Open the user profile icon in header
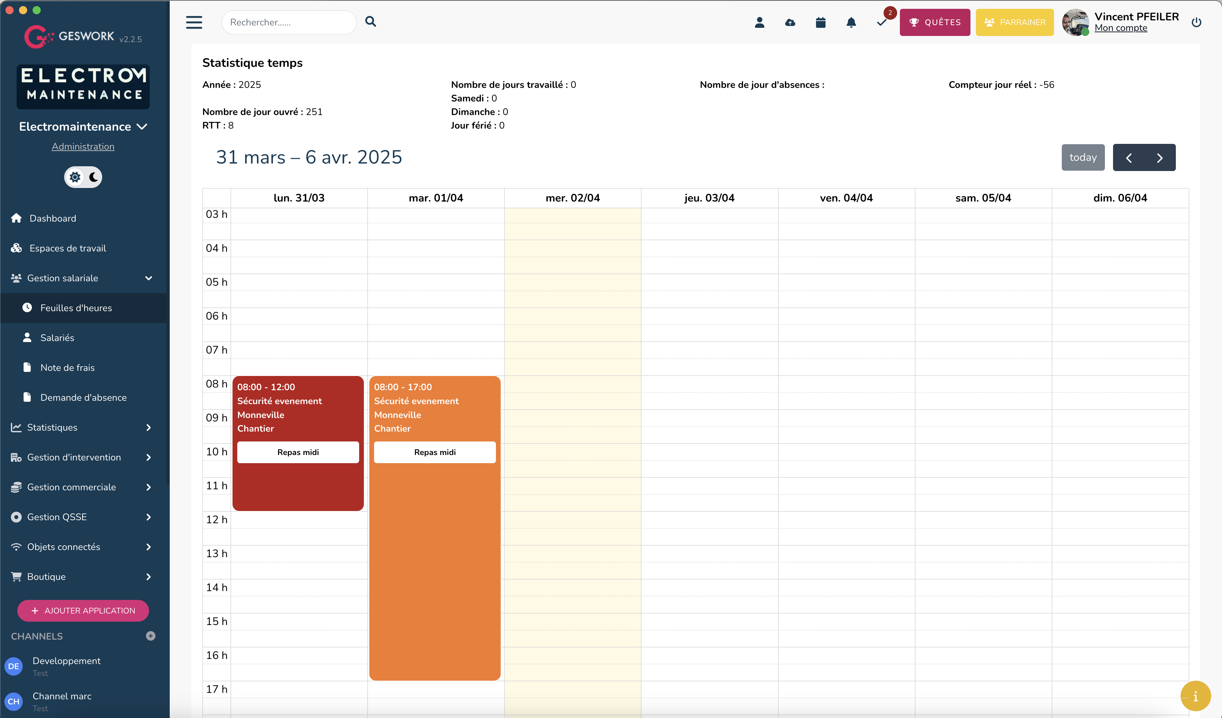 [759, 22]
